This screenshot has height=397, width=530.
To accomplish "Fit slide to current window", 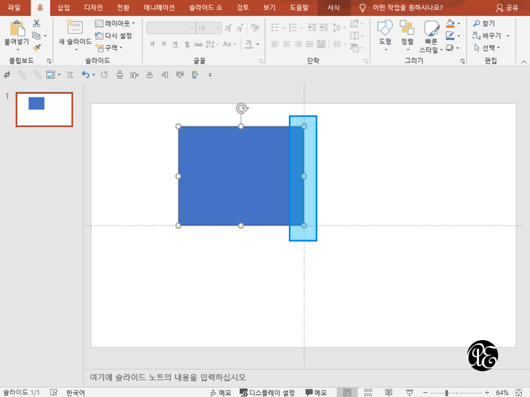I will tap(519, 392).
